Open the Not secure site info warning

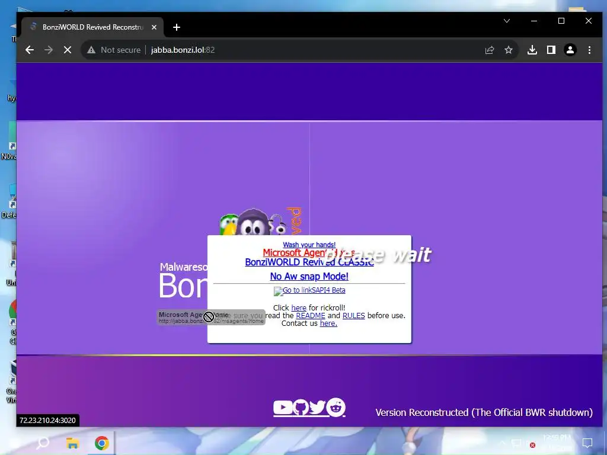click(x=114, y=50)
